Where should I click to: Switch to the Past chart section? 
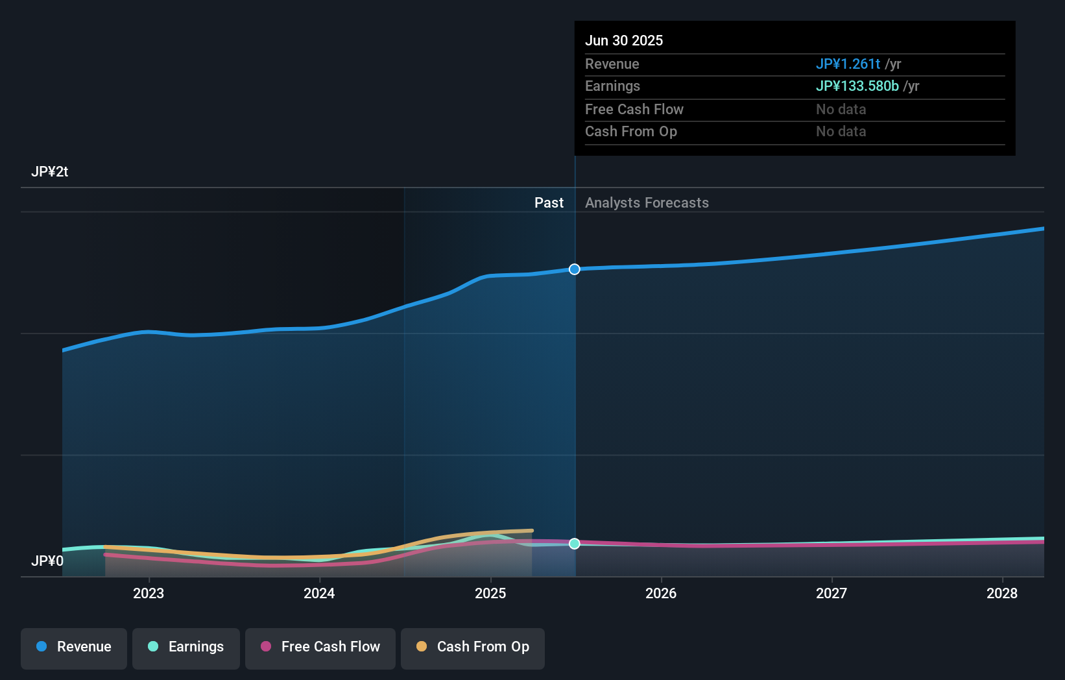pyautogui.click(x=549, y=202)
